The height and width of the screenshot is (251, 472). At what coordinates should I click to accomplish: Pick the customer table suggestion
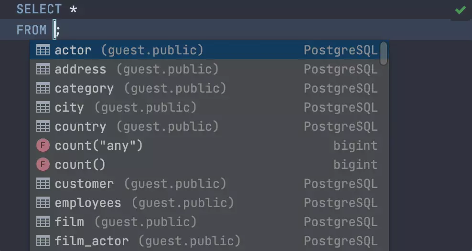coord(84,184)
